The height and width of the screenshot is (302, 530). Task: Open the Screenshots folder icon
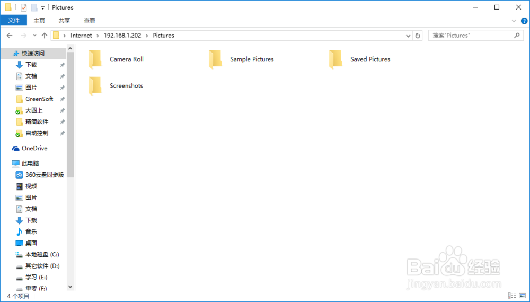[x=95, y=86]
